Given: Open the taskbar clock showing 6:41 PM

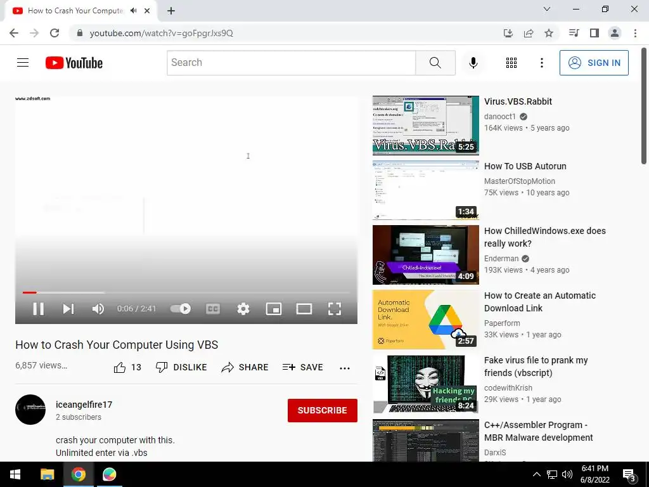Looking at the screenshot, I should pyautogui.click(x=594, y=474).
